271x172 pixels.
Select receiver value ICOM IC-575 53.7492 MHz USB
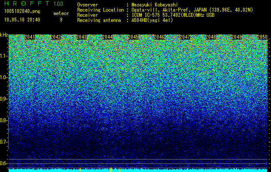click(173, 15)
